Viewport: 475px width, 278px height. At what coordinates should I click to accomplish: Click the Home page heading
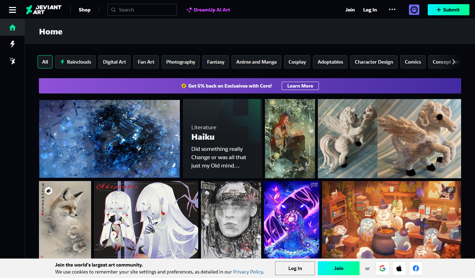[51, 32]
